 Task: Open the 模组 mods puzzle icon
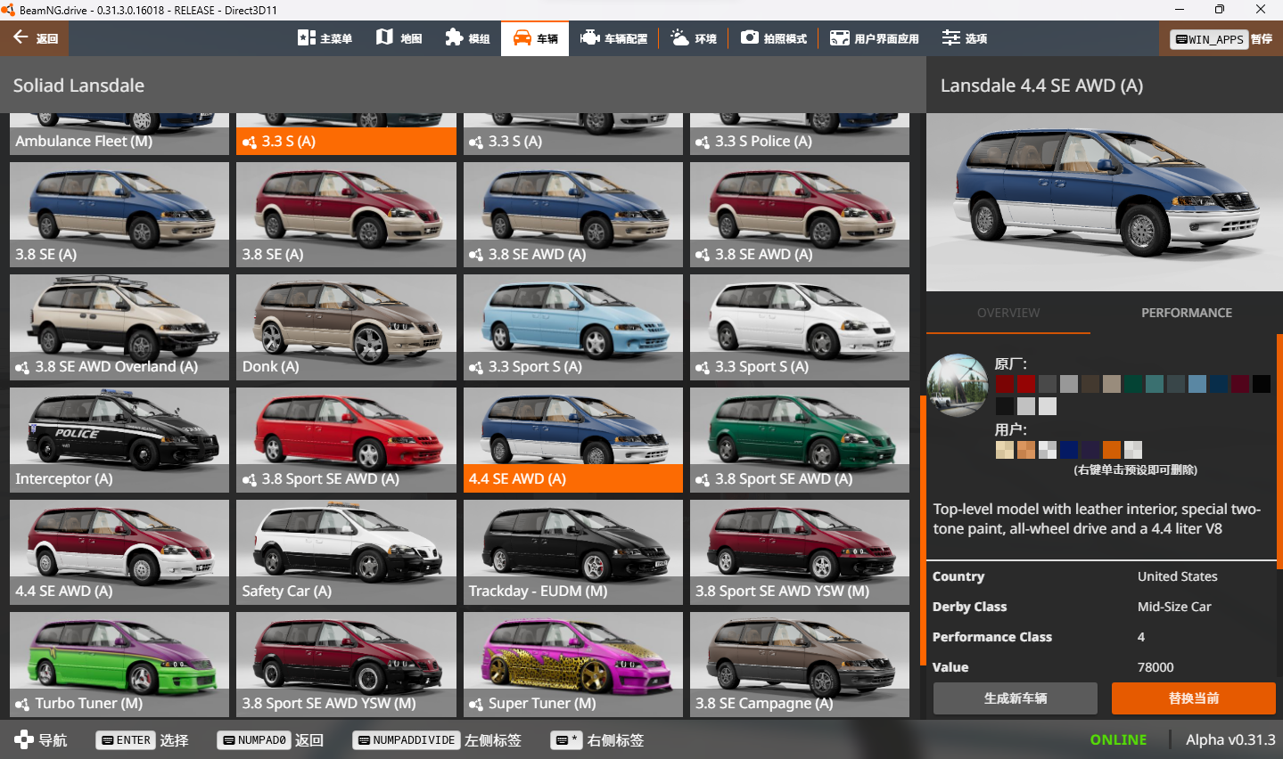click(x=468, y=38)
